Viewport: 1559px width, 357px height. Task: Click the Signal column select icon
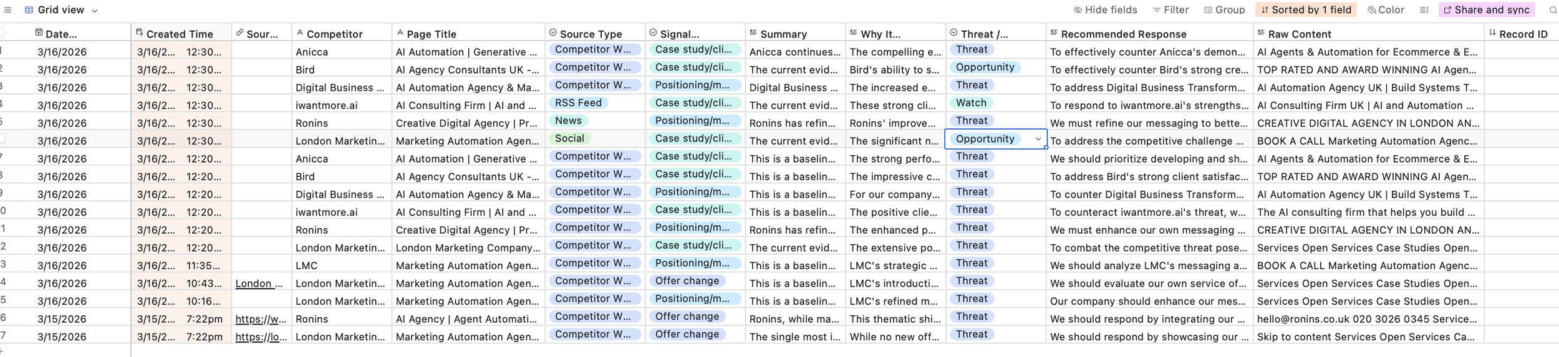(653, 32)
